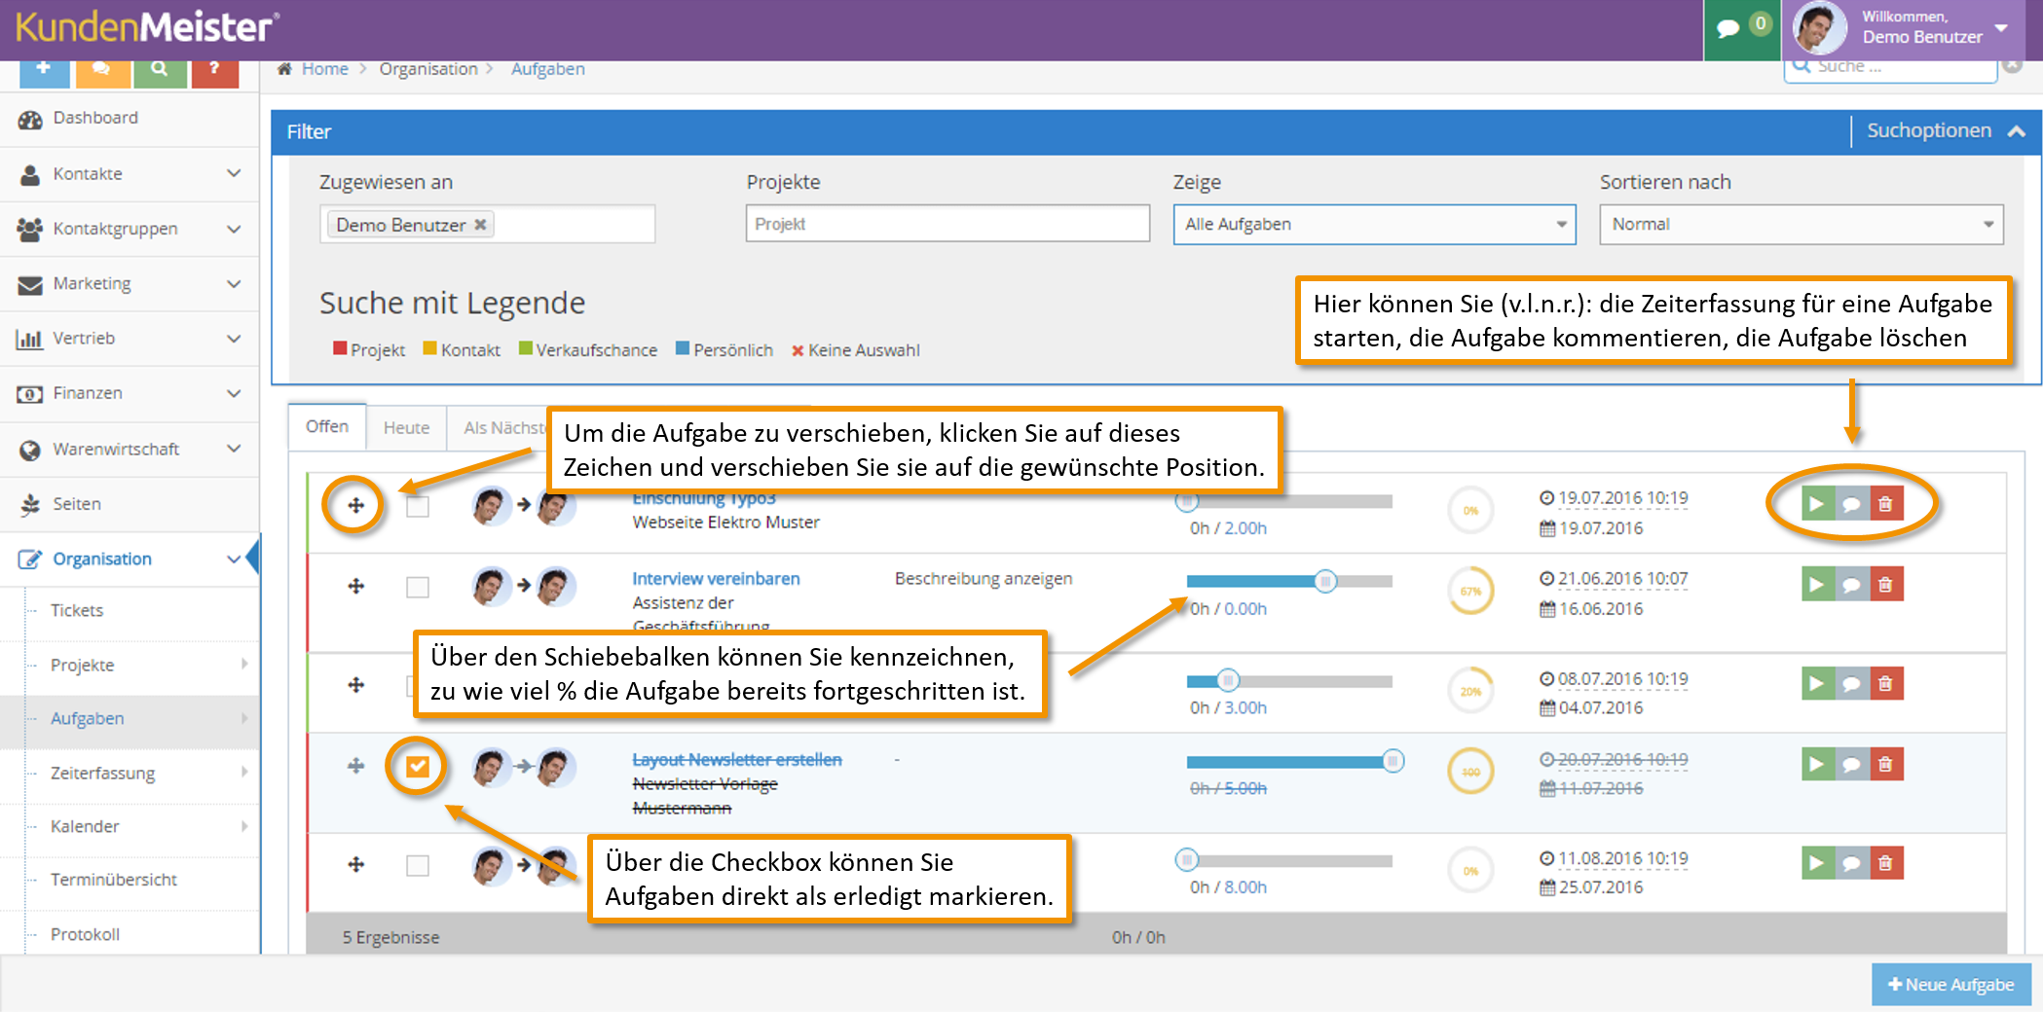Click the green search toolbar button

coord(160,71)
